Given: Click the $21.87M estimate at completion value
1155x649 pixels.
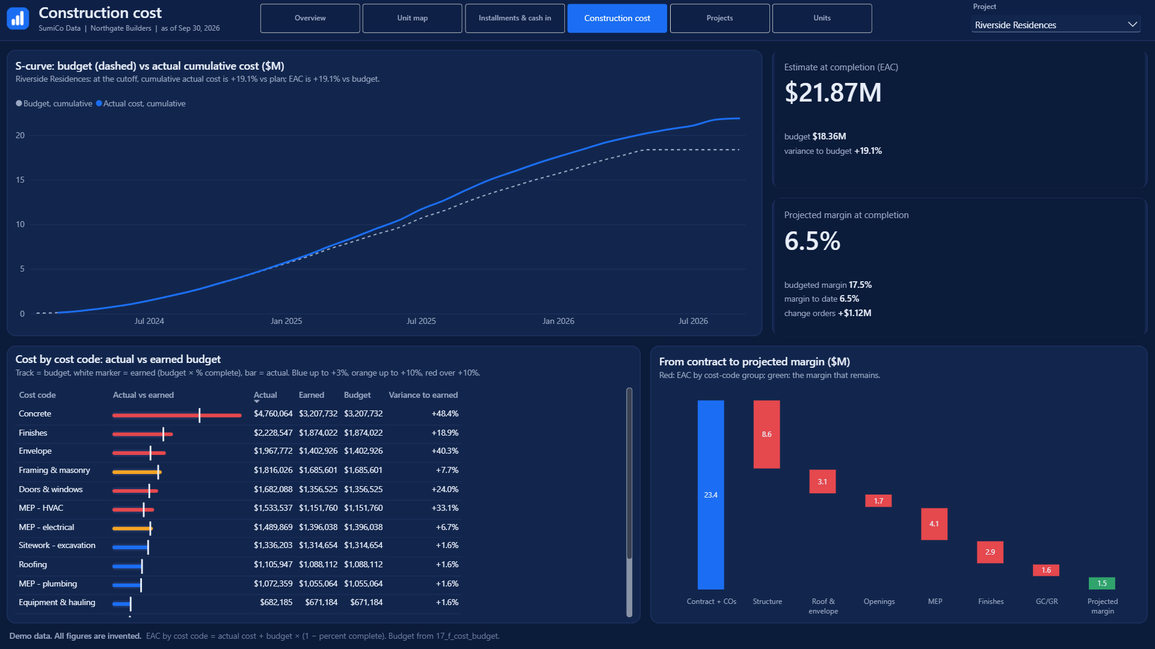Looking at the screenshot, I should pos(833,93).
